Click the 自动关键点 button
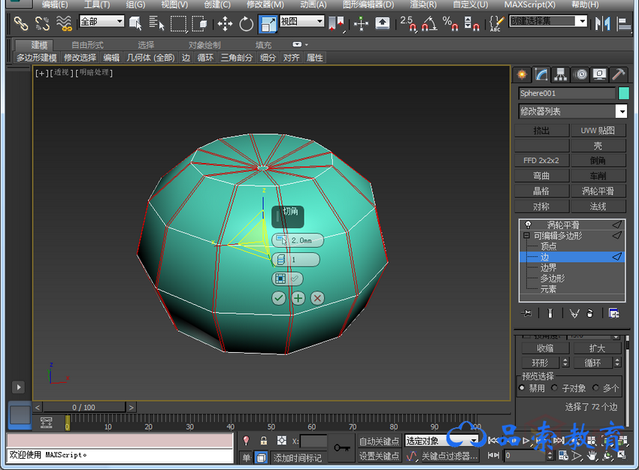The width and height of the screenshot is (639, 470). point(379,441)
